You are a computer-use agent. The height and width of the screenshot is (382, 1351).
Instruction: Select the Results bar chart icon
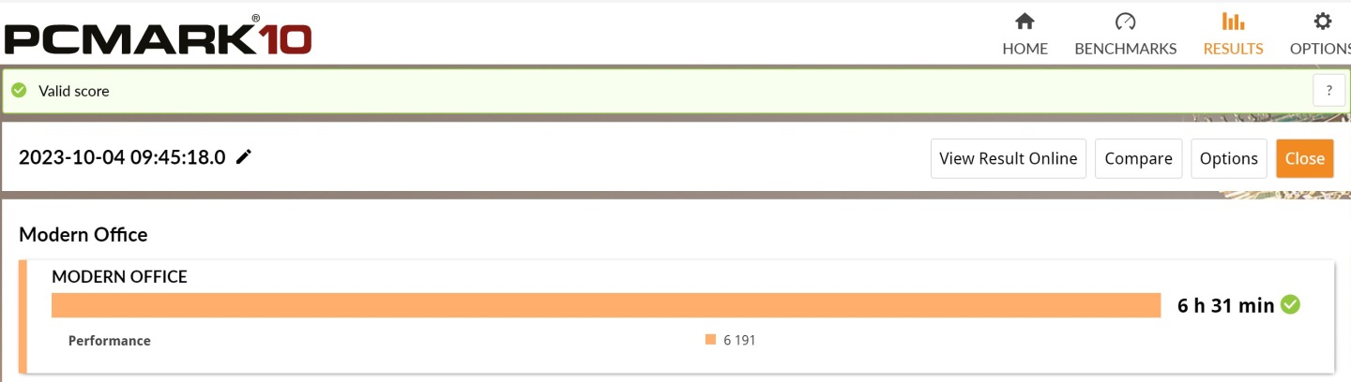point(1233,21)
